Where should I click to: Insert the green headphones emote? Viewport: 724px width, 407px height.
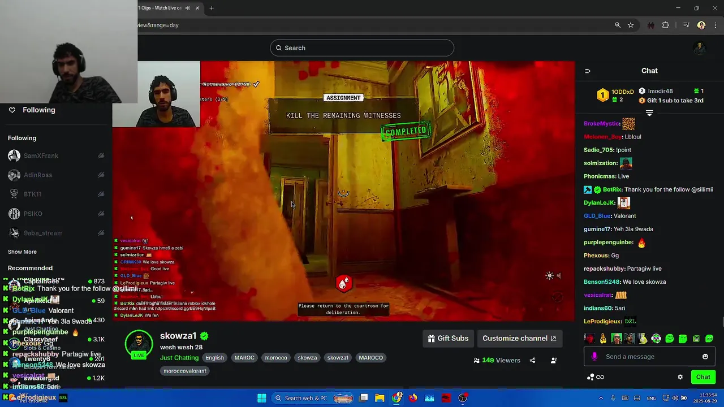(x=656, y=339)
